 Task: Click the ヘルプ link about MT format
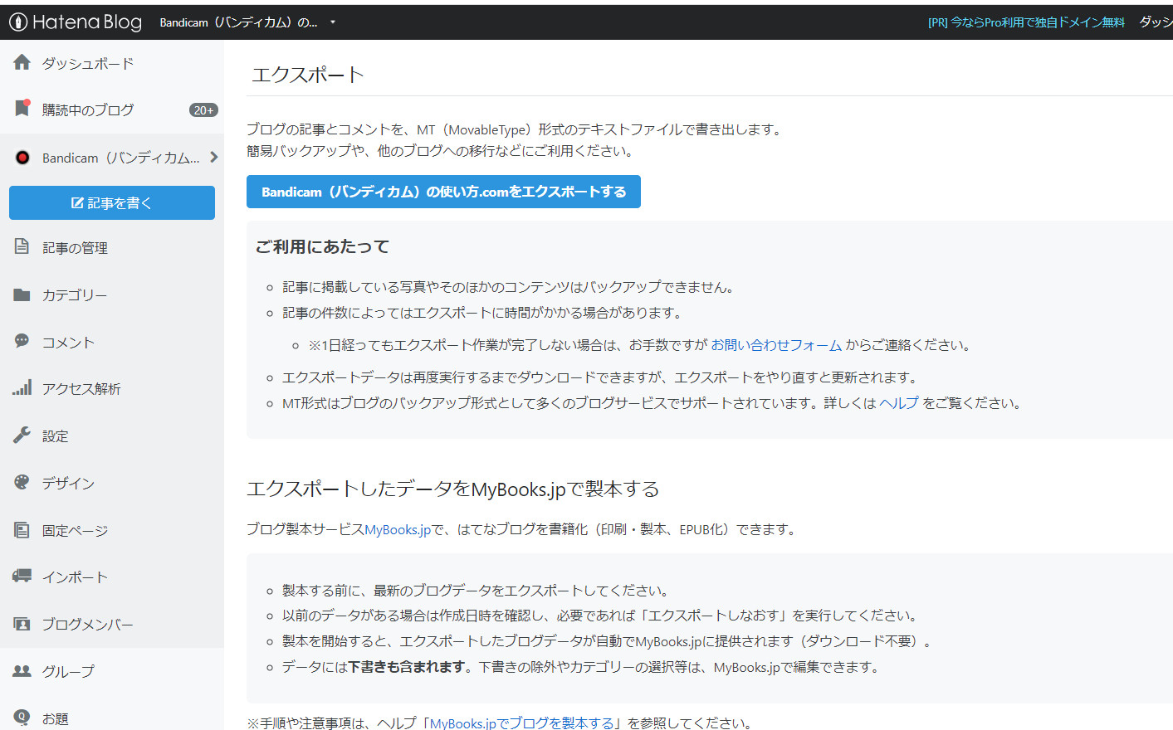[x=899, y=403]
